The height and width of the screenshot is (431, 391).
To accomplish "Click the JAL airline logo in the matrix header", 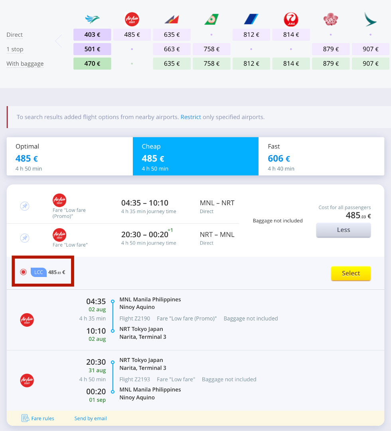I will tap(291, 19).
